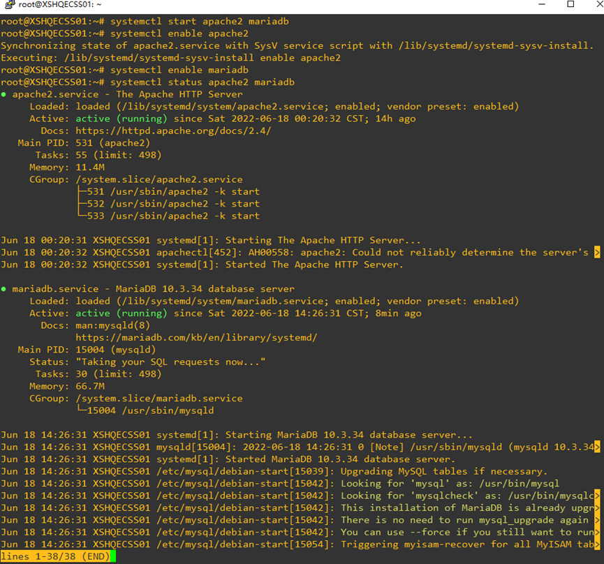Screen dimensions: 604x564
Task: Open the PuTTY system menu icon
Action: (x=9, y=5)
